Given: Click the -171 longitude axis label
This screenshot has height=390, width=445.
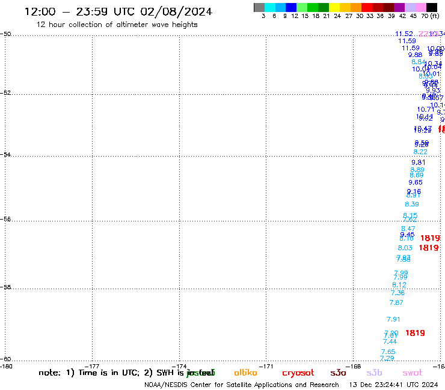Looking at the screenshot, I should click(266, 366).
